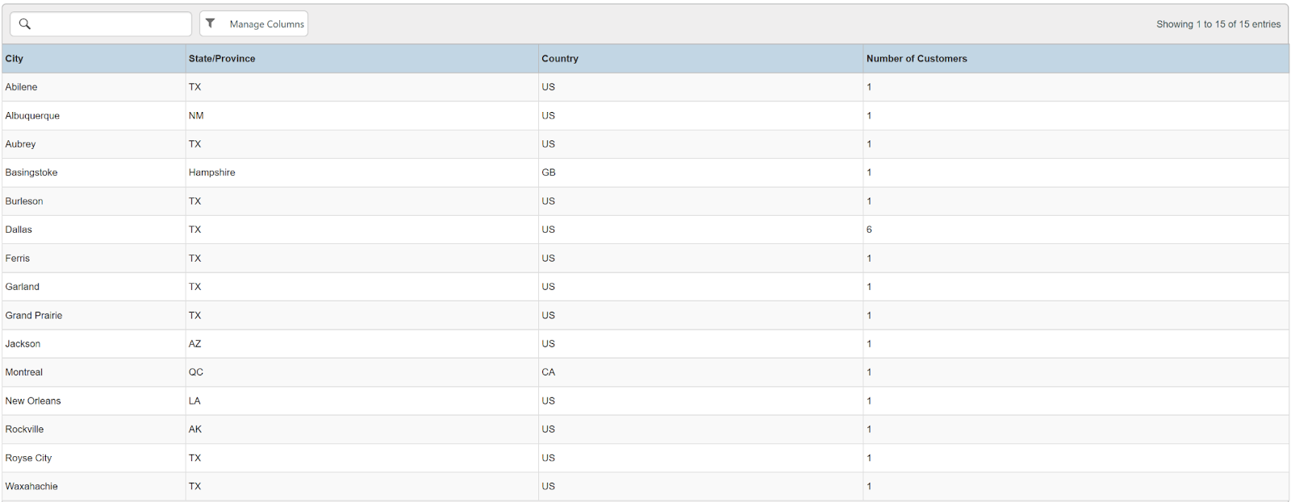Sort by the Country column header

click(x=560, y=59)
